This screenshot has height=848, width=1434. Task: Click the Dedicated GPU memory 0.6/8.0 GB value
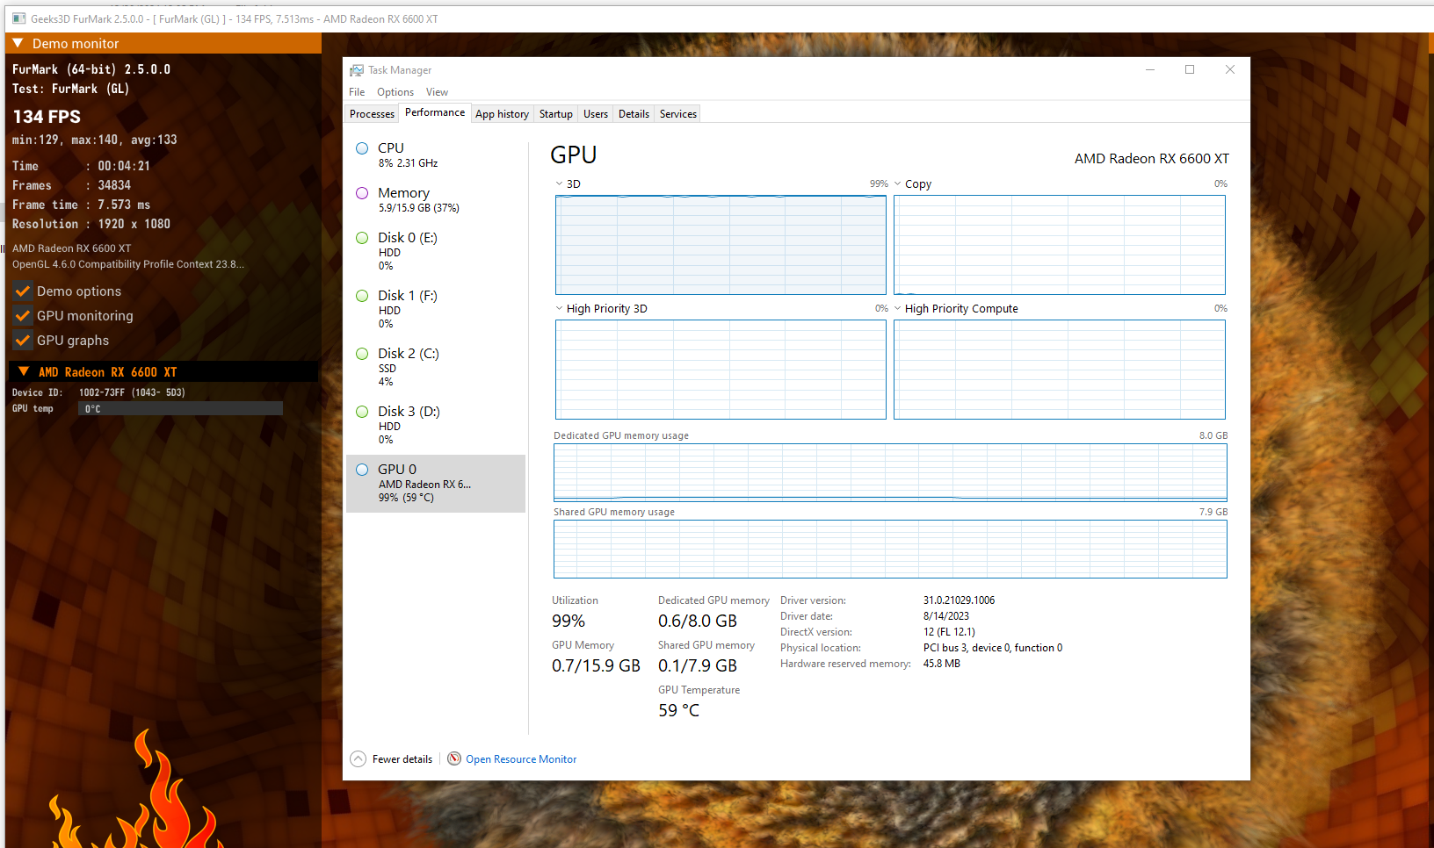698,621
